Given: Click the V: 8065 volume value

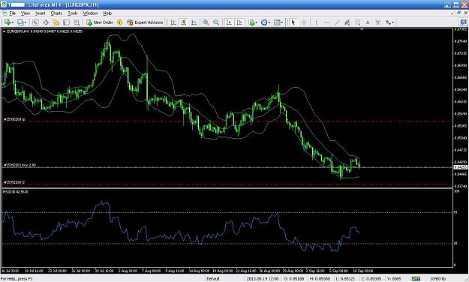Looking at the screenshot, I should point(394,279).
